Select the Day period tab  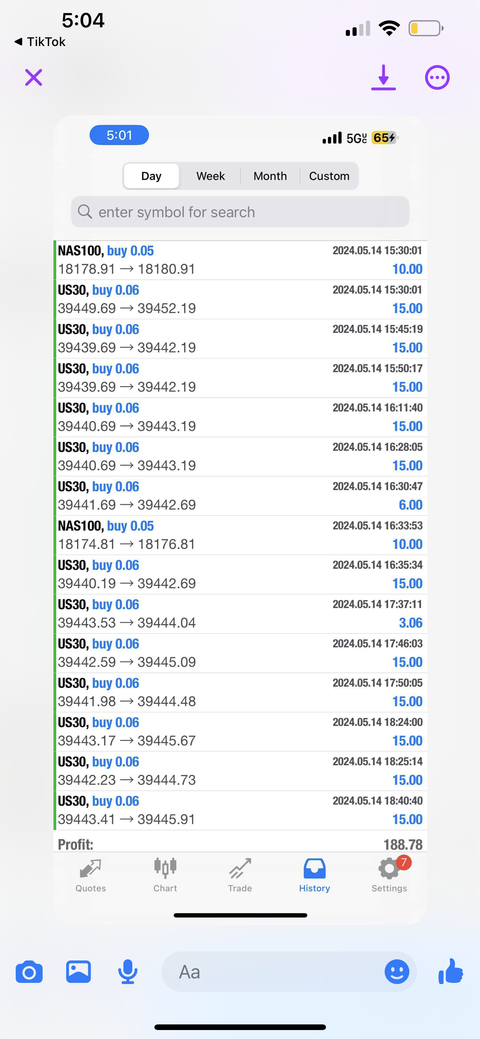pos(151,176)
